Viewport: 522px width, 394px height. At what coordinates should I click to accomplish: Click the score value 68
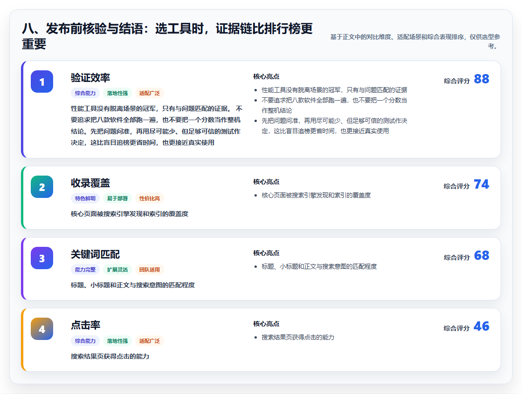[481, 255]
